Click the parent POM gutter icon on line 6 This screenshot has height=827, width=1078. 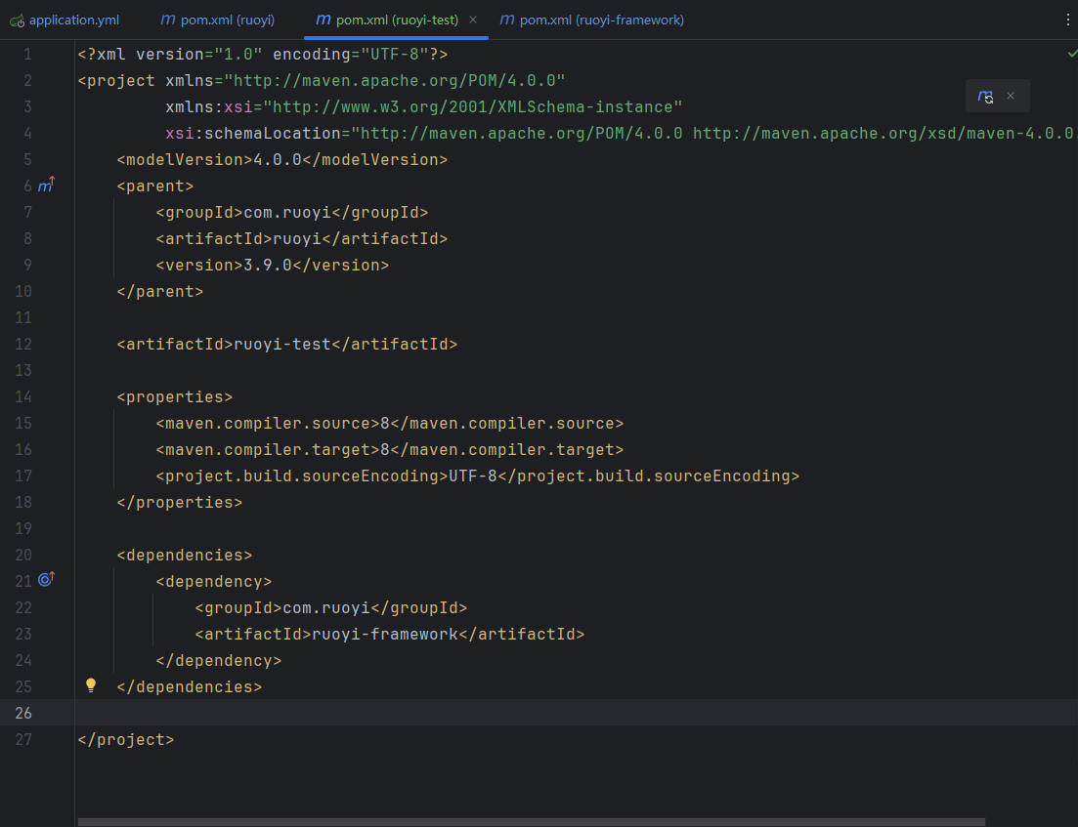coord(46,186)
